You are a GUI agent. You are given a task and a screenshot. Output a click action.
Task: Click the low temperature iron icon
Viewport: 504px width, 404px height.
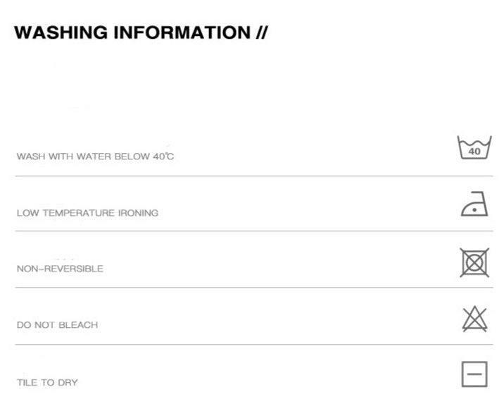474,204
